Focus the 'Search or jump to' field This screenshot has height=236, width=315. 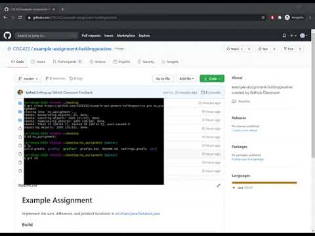click(x=47, y=35)
